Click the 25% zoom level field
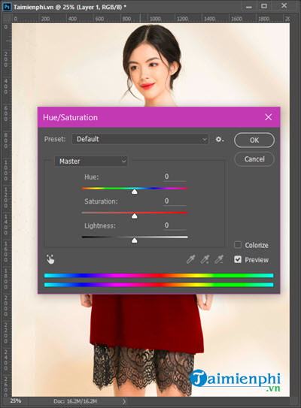301x408 pixels. tap(16, 401)
